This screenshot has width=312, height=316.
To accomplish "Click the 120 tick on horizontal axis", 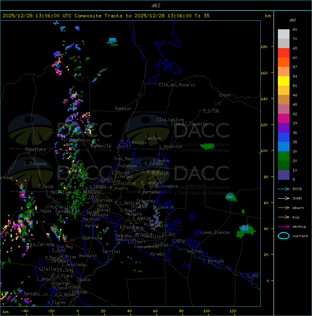I will coord(233,311).
